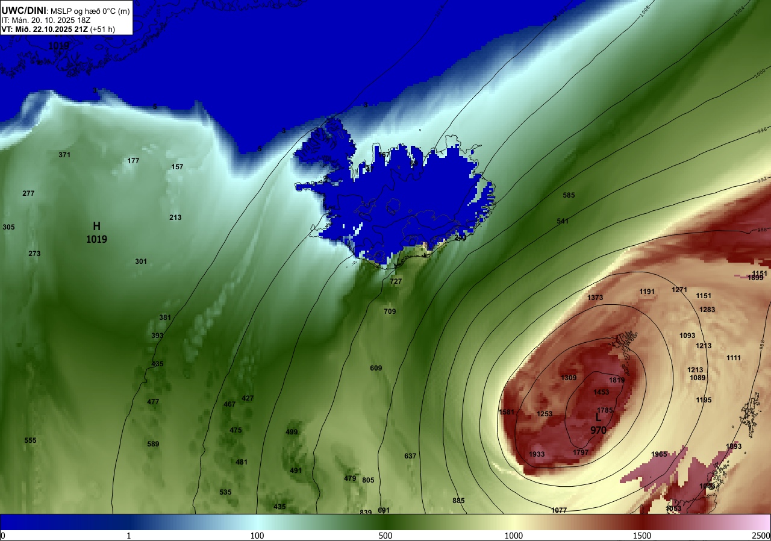Click the 541 height value

563,221
